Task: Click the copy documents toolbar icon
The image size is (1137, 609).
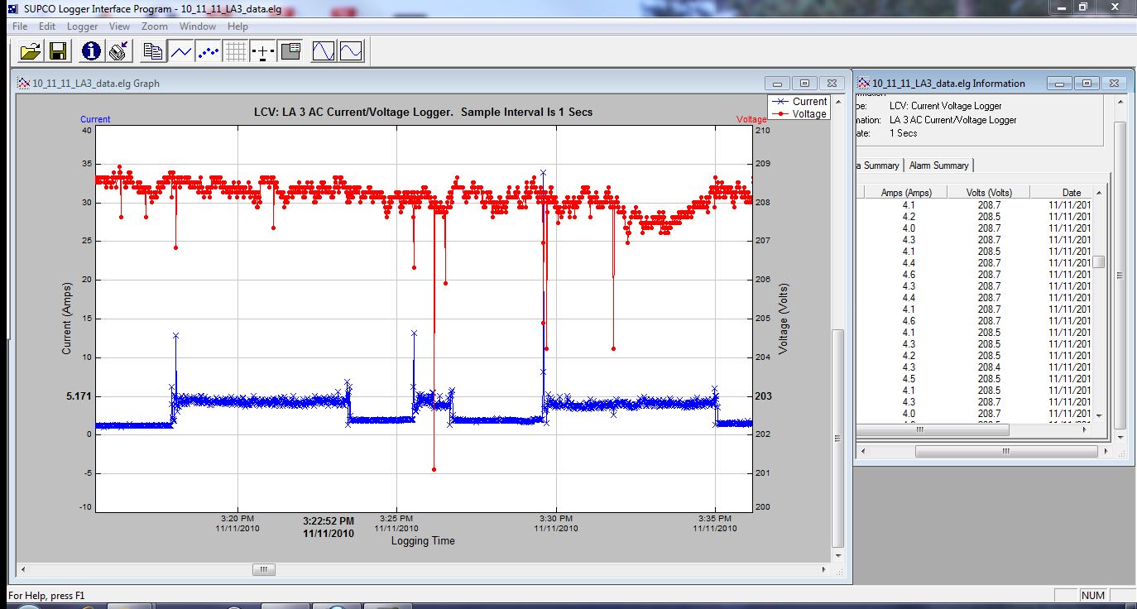Action: 153,51
